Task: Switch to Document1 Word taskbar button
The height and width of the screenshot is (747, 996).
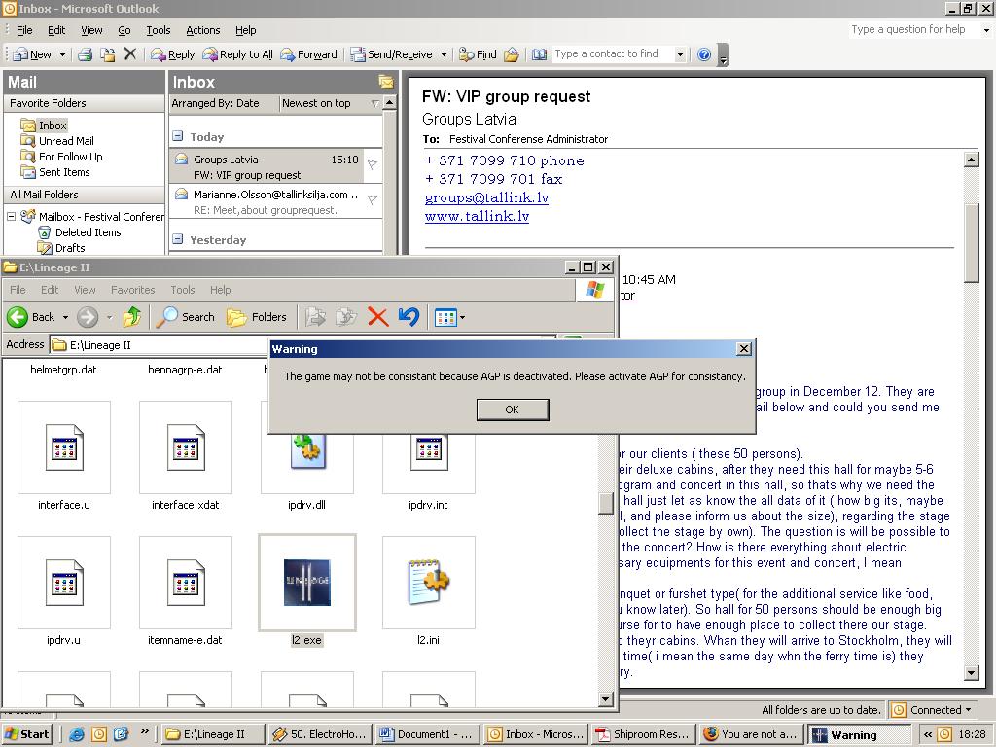Action: click(x=426, y=734)
